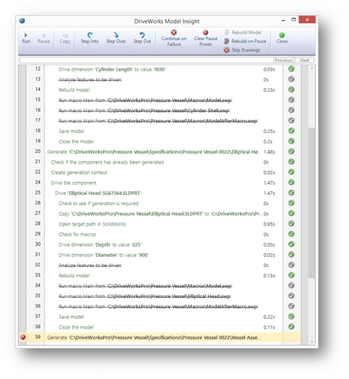Step Into the current operation
349x379 pixels.
click(x=89, y=38)
